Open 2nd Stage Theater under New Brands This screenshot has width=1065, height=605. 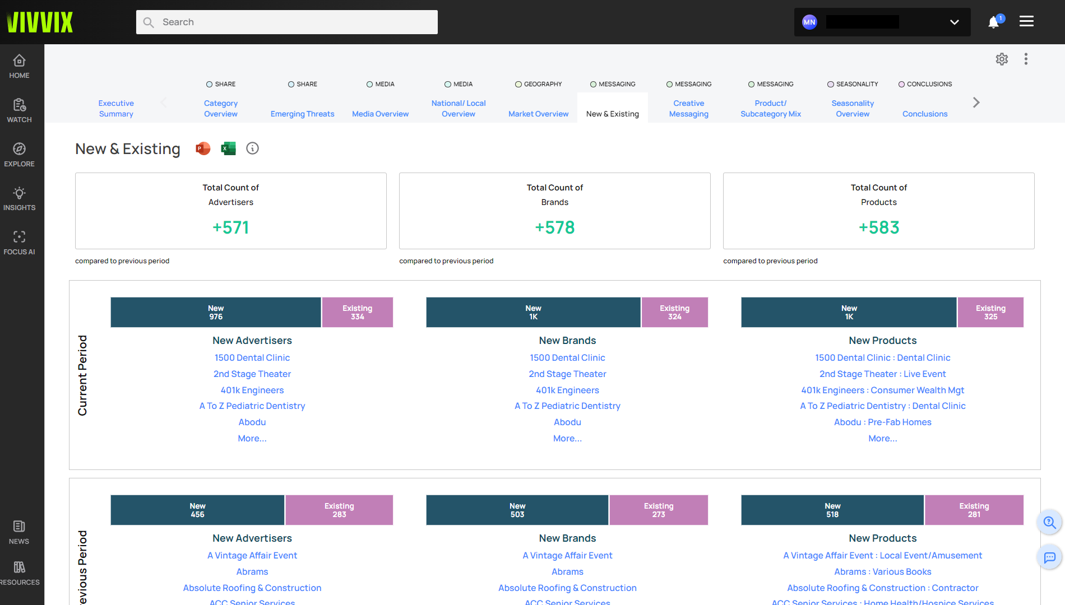pyautogui.click(x=567, y=374)
